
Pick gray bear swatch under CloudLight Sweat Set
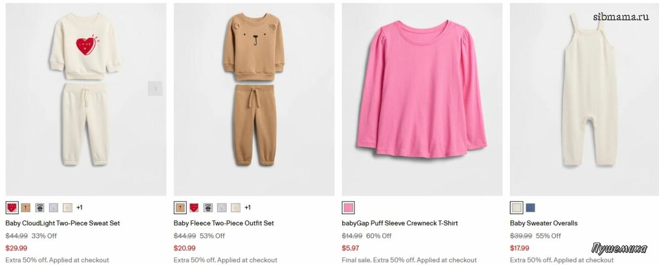[x=40, y=207]
